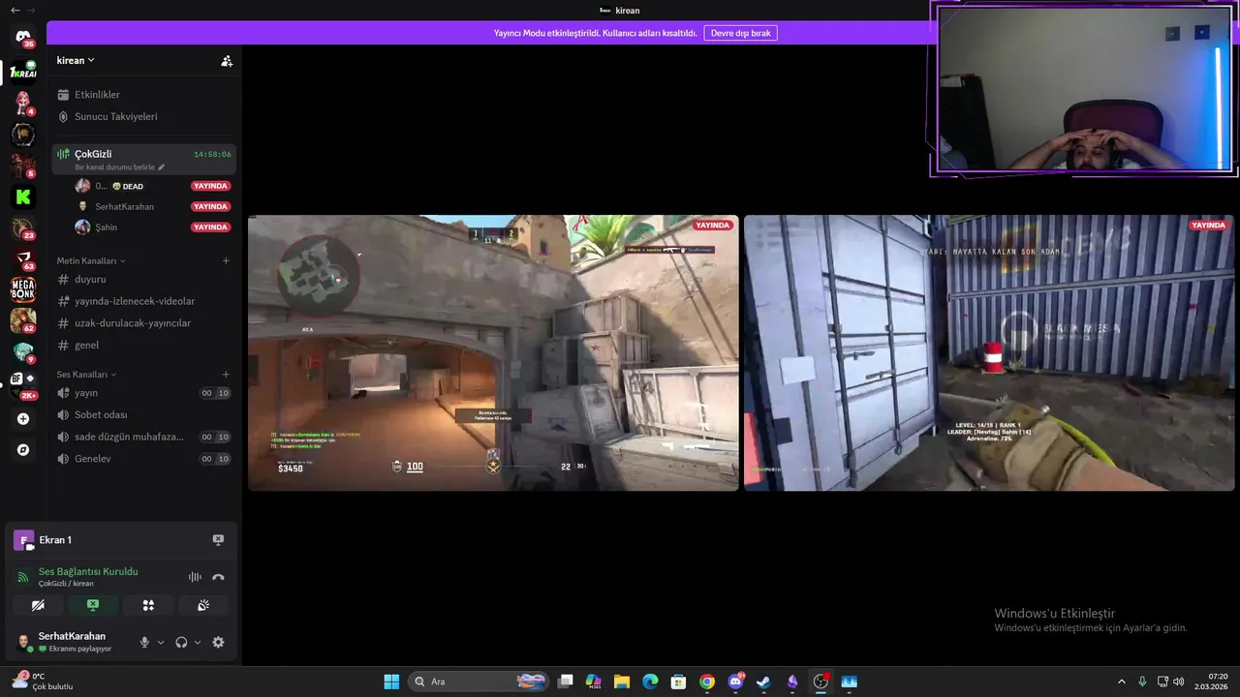Open Discord direct messages home icon

[23, 37]
